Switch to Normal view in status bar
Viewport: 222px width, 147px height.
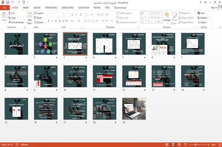click(x=167, y=144)
